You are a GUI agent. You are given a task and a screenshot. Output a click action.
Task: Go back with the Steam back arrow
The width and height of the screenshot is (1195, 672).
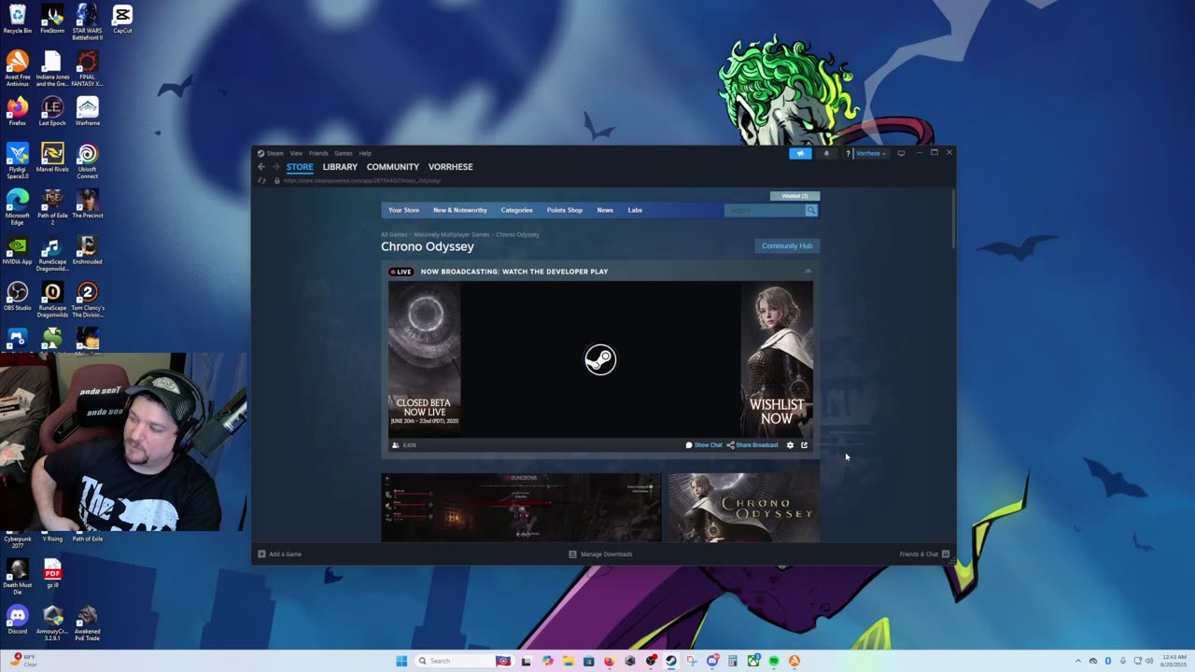pos(261,167)
